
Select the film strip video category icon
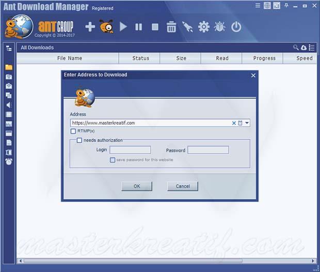coord(9,114)
